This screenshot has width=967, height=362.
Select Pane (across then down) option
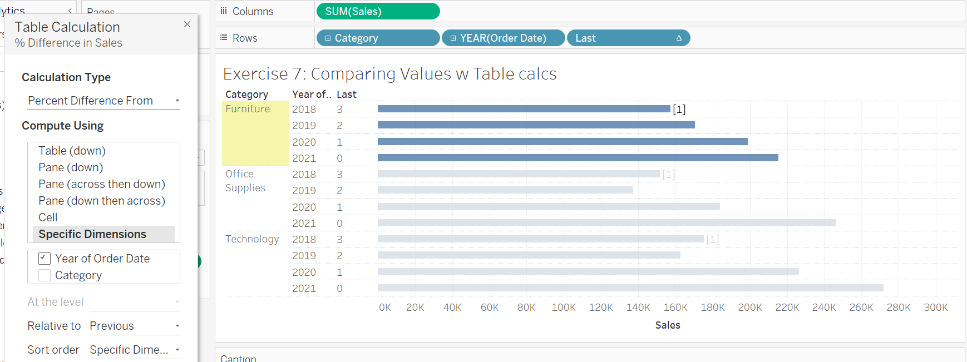coord(102,184)
